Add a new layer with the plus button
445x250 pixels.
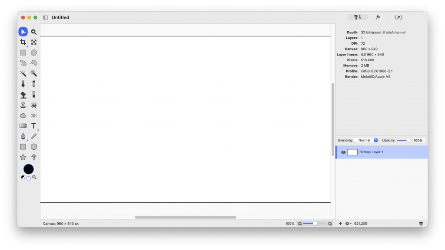coord(340,224)
